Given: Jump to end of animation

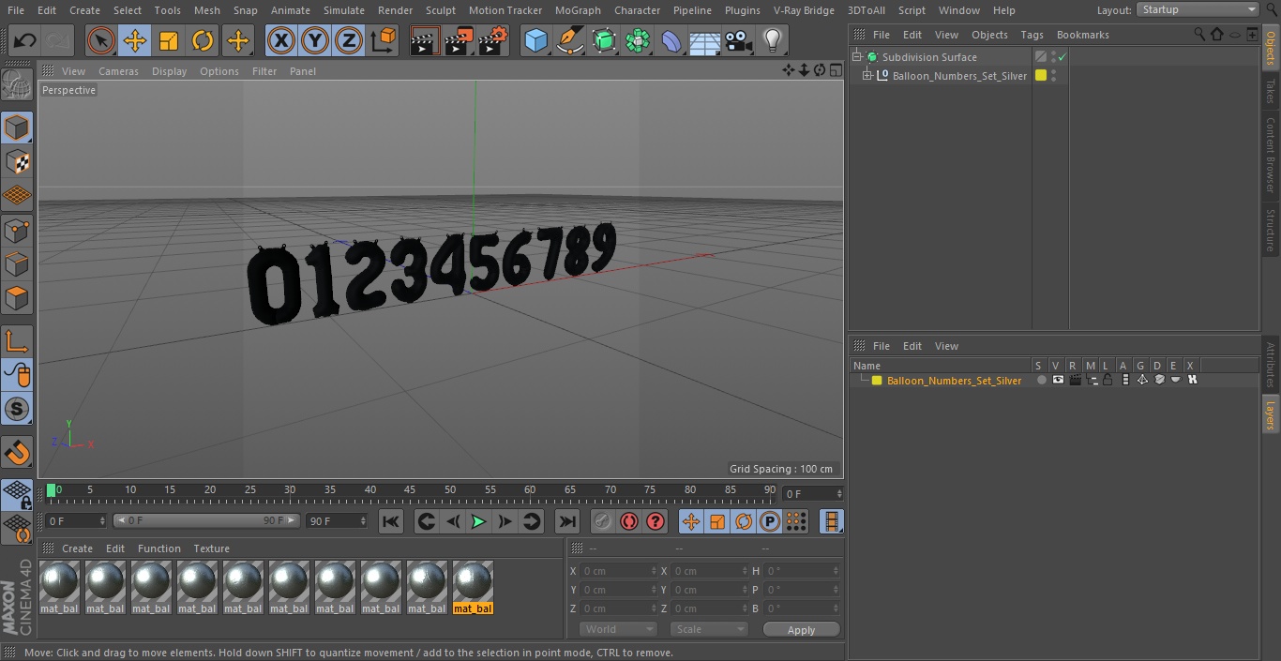Looking at the screenshot, I should (566, 521).
